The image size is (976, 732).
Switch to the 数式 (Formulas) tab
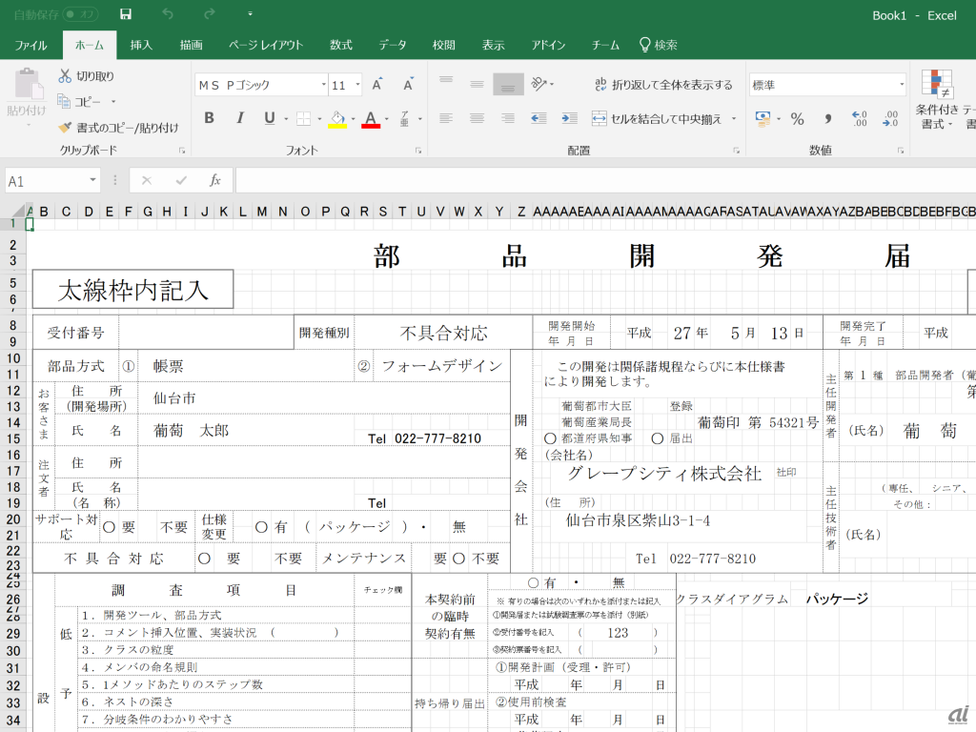(x=341, y=45)
